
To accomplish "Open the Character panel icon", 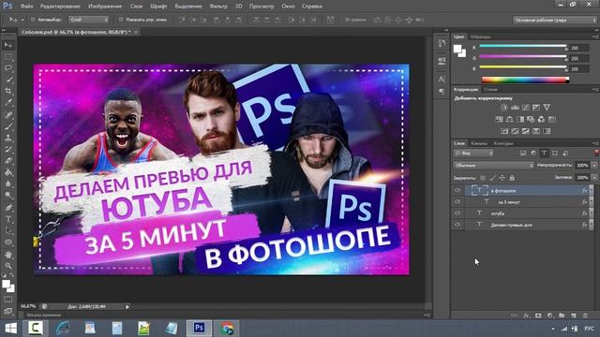I will (442, 79).
